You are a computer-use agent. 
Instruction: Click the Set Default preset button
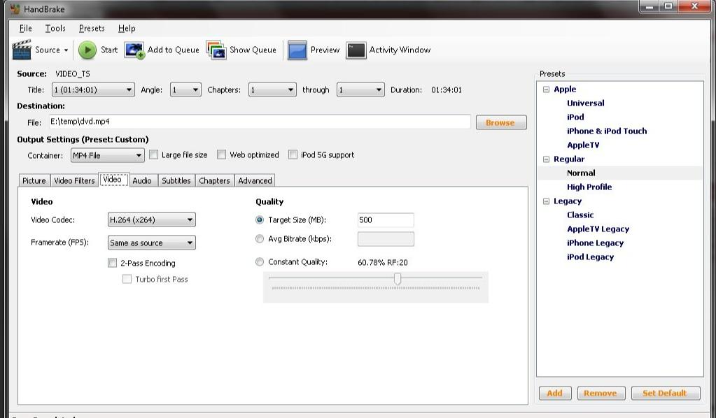[665, 394]
